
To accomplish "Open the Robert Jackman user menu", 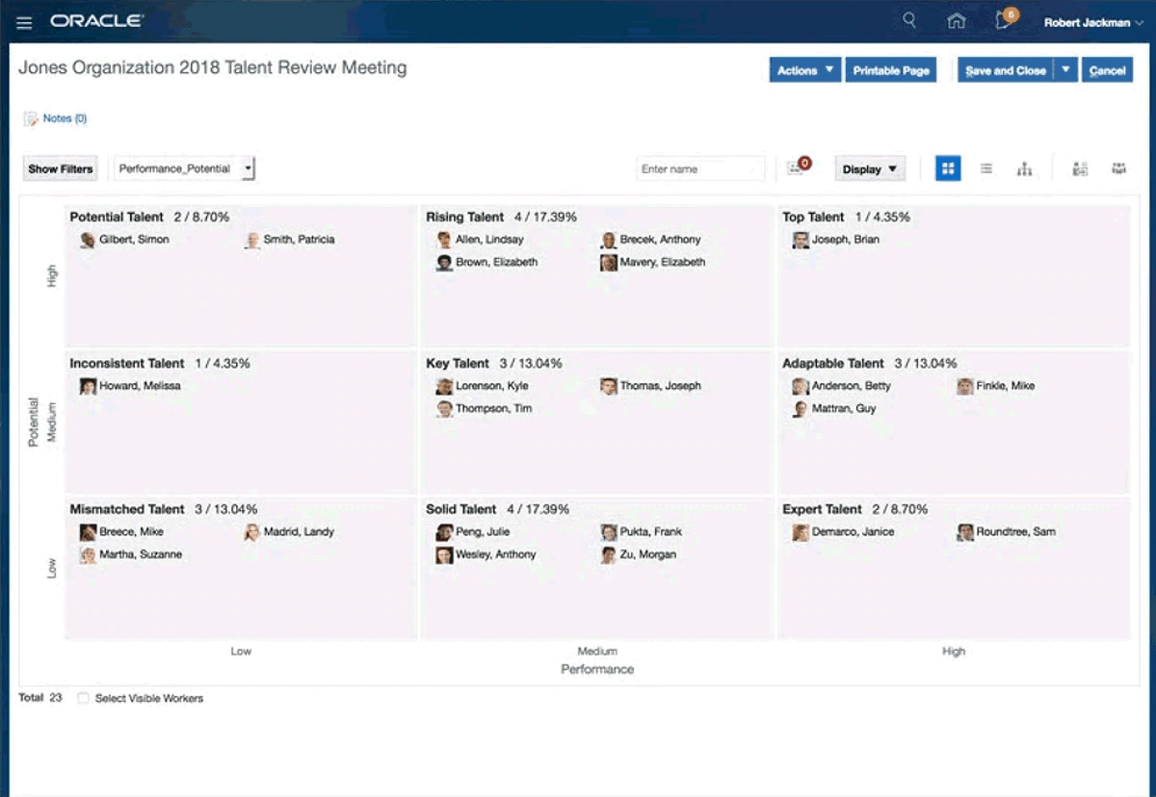I will (x=1092, y=22).
